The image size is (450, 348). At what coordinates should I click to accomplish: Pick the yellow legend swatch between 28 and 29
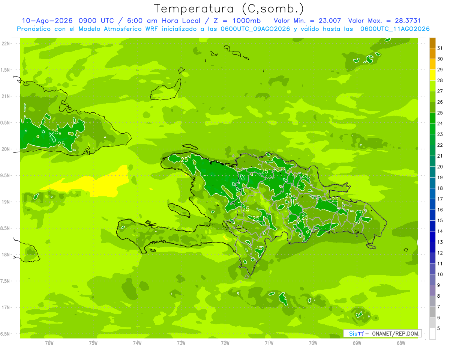(432, 75)
